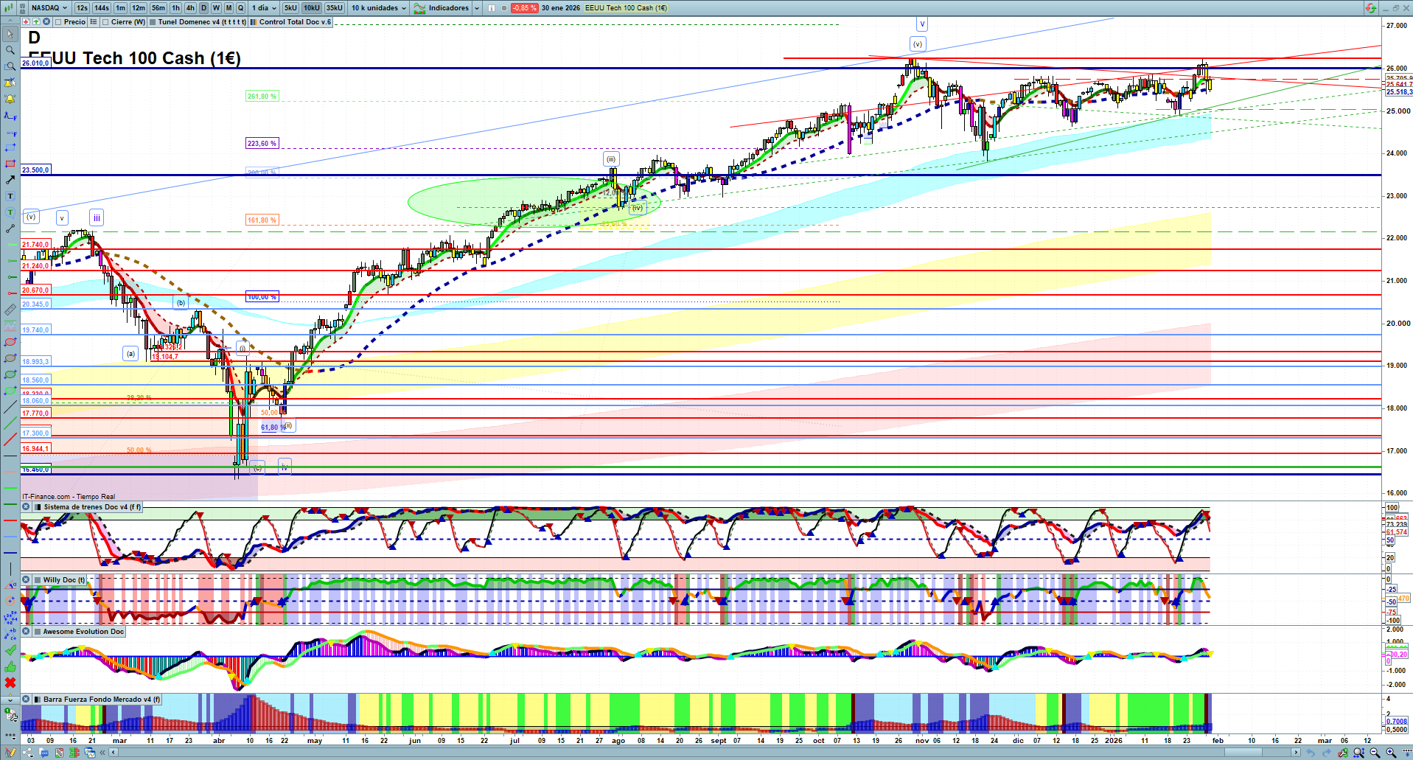This screenshot has width=1413, height=760.
Task: Open the 10 k unidades dropdown
Action: click(378, 8)
